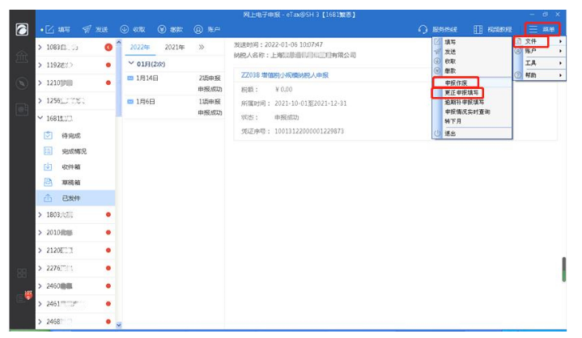The height and width of the screenshot is (338, 582).
Task: Click the 待完成 clipboard icon
Action: [48, 135]
